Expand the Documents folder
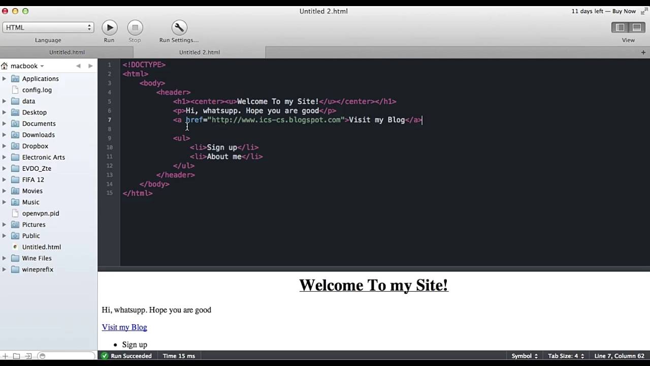Viewport: 650px width, 366px height. coord(4,124)
